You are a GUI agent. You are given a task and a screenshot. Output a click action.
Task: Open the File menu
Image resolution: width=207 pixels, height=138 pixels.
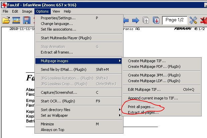pos(6,11)
